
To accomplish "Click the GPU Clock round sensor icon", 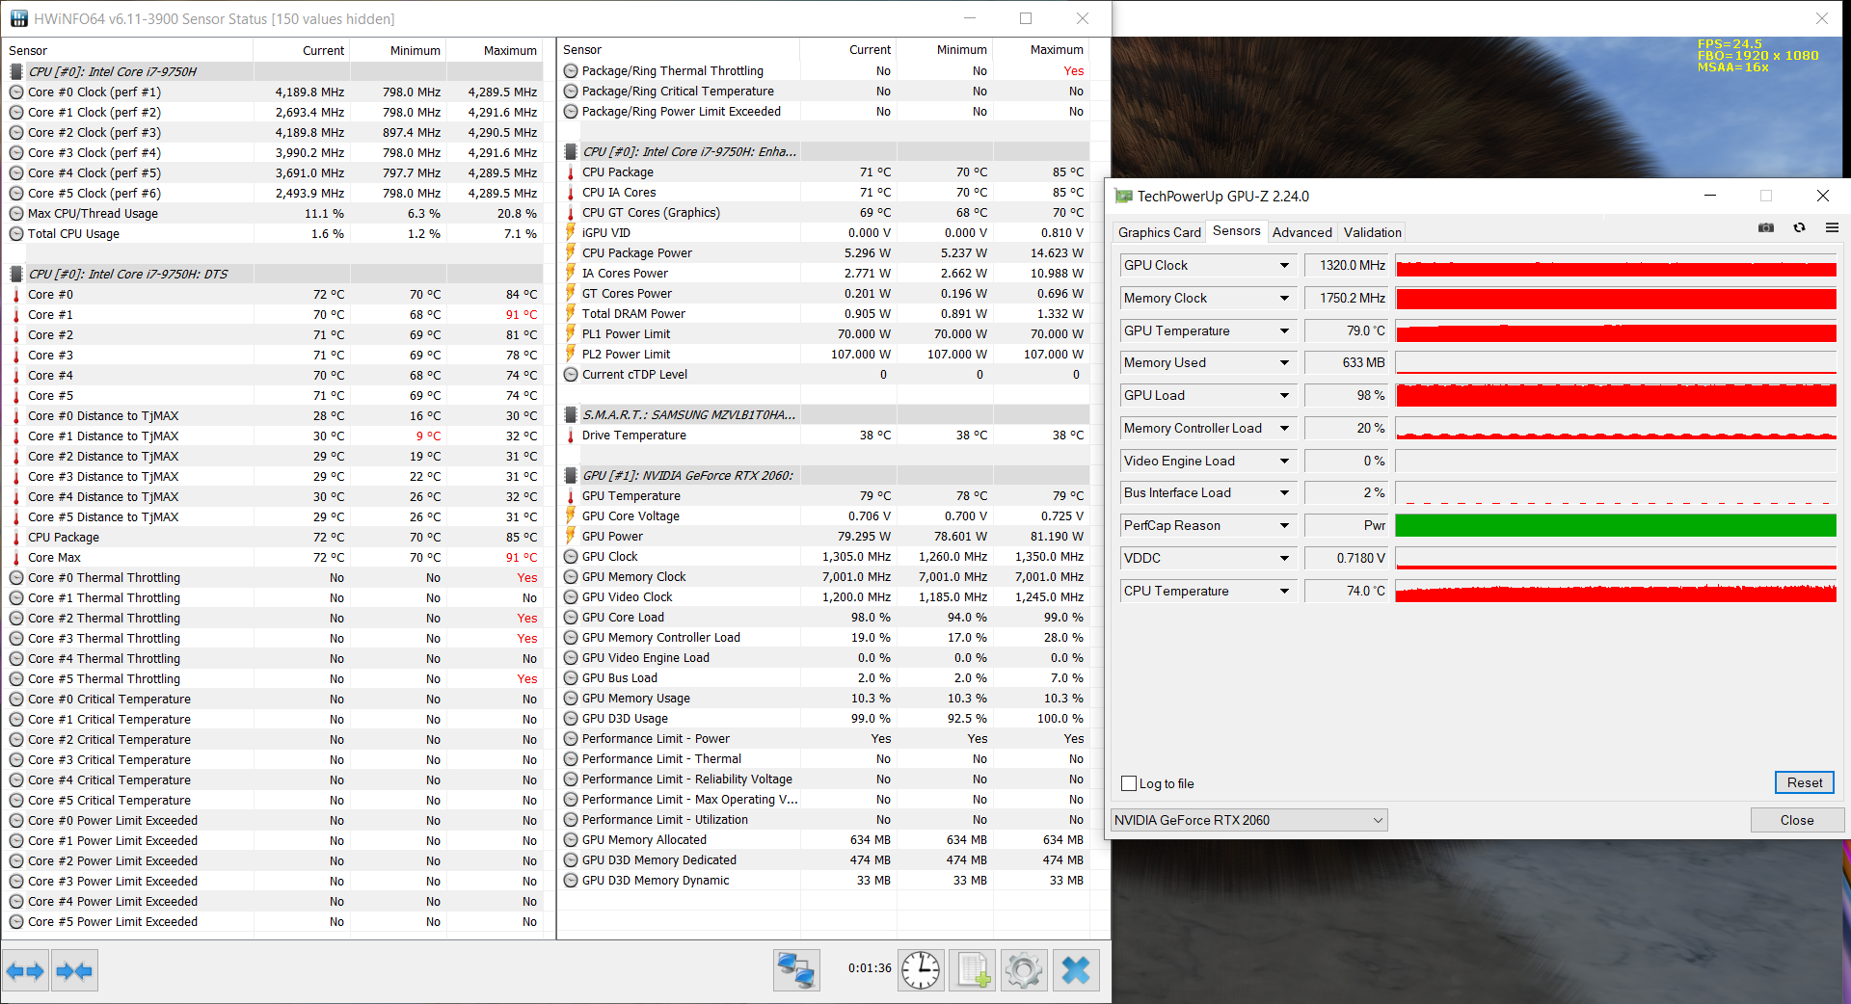I will coord(571,557).
